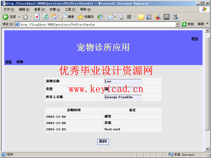Open the 兽医 navigation link
Screen dimensions: 211x158
pyautogui.click(x=9, y=62)
